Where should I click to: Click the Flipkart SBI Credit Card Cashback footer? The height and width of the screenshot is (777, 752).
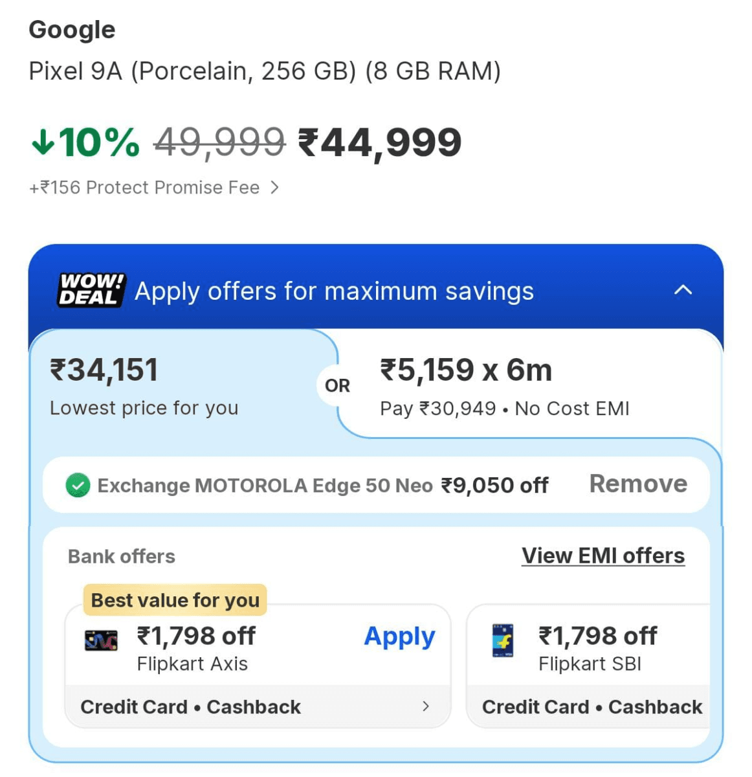[x=592, y=706]
